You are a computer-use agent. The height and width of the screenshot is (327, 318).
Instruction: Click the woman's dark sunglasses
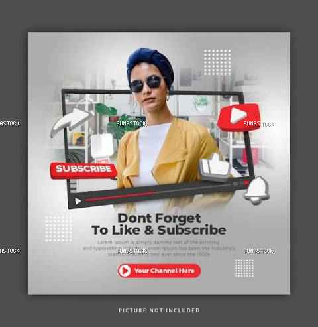click(x=146, y=84)
